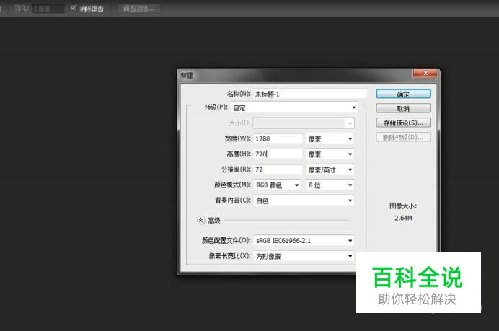Open the 分辨率 unit dropdown 像素/英寸
The width and height of the screenshot is (499, 331).
click(330, 169)
